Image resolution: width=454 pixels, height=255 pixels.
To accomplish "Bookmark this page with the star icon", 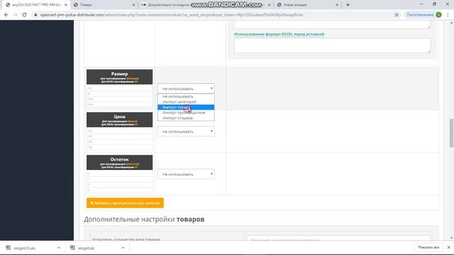I will 397,15.
